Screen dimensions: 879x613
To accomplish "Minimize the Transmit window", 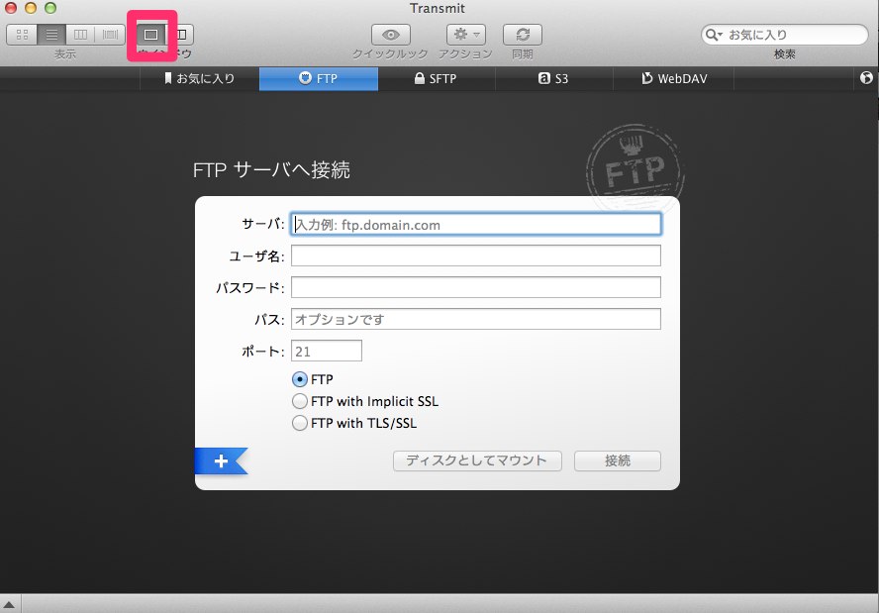I will point(31,8).
